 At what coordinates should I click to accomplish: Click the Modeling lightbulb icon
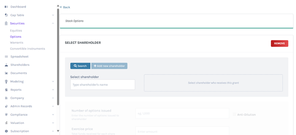click(6, 81)
